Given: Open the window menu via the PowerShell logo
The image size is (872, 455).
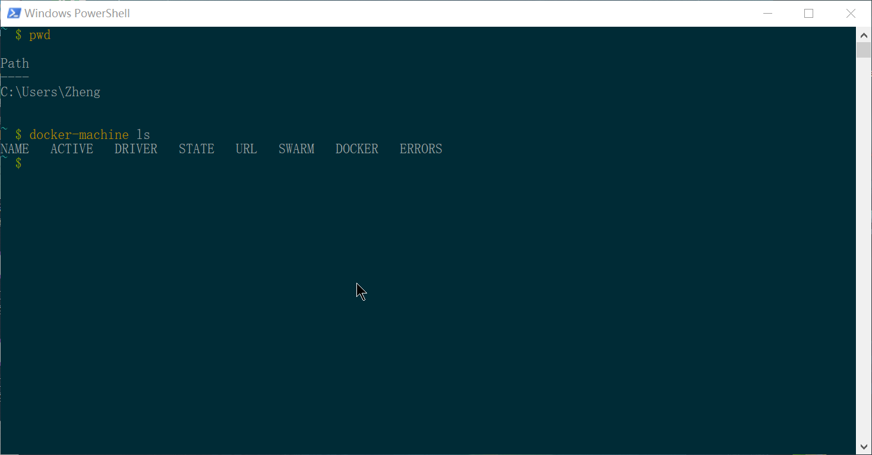Looking at the screenshot, I should [x=13, y=12].
